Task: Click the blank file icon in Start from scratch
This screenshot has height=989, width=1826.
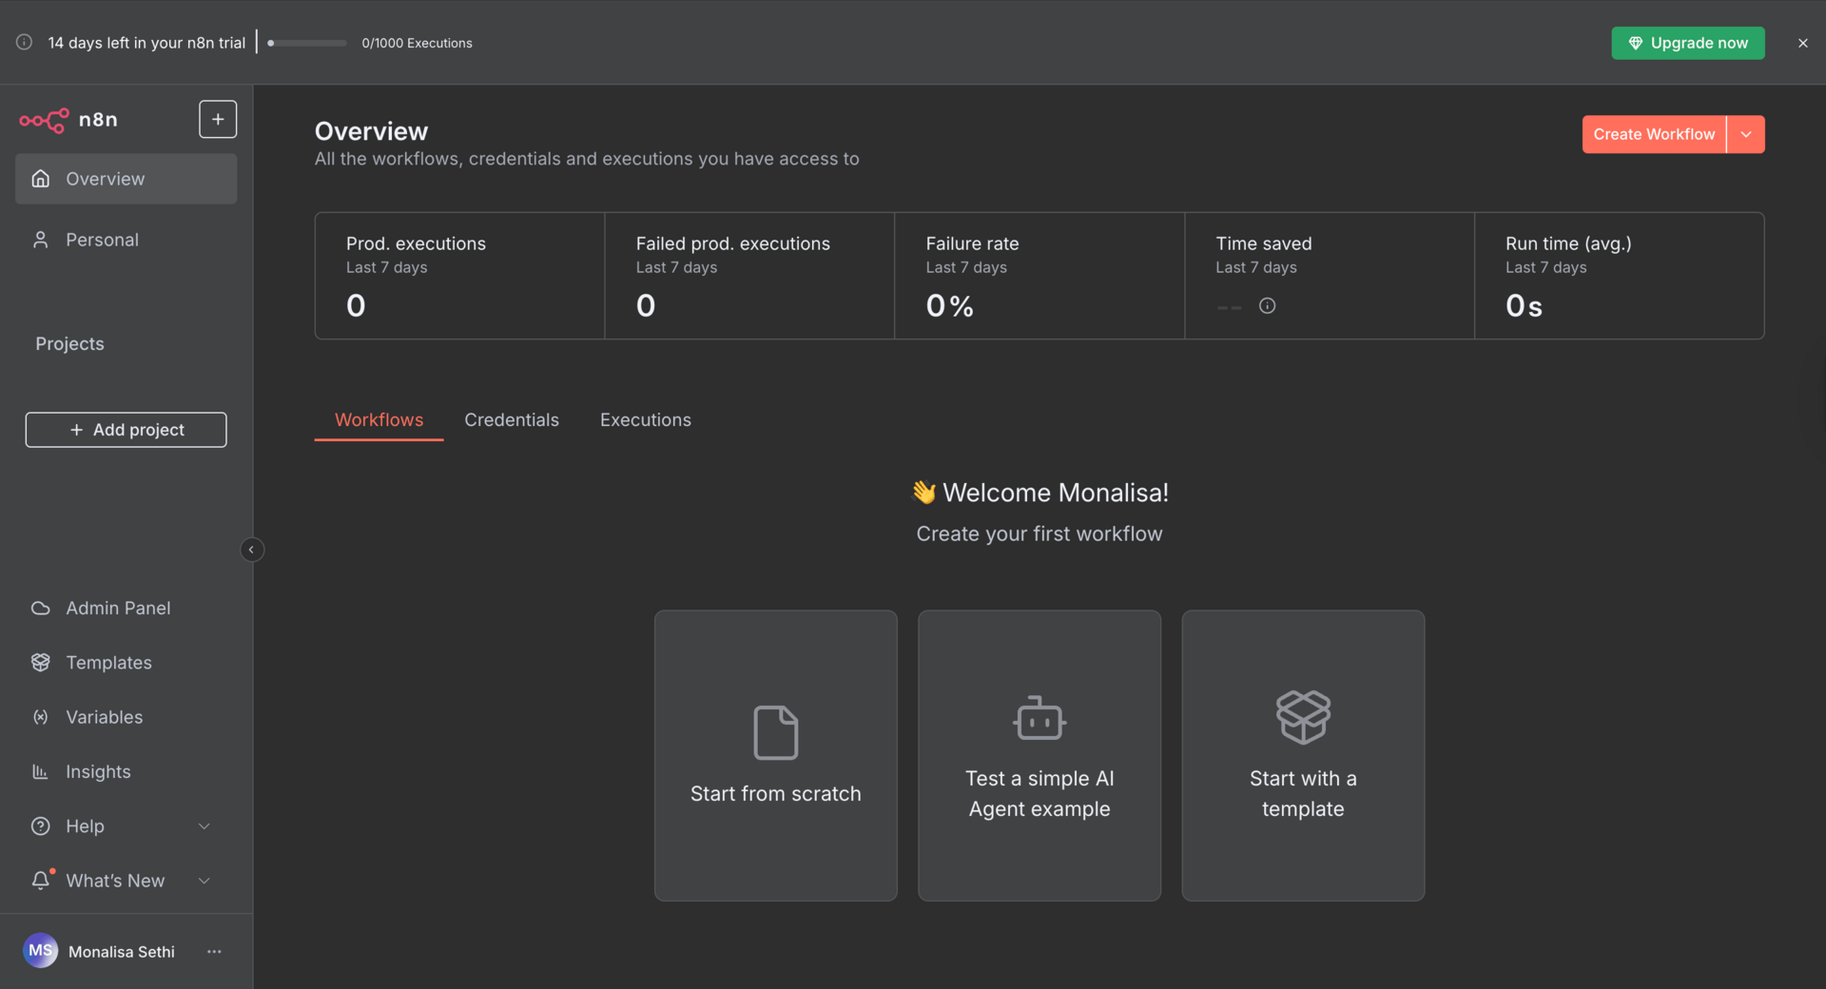Action: [775, 732]
